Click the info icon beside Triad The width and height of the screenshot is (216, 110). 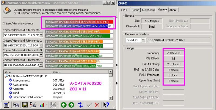[x=11, y=93]
